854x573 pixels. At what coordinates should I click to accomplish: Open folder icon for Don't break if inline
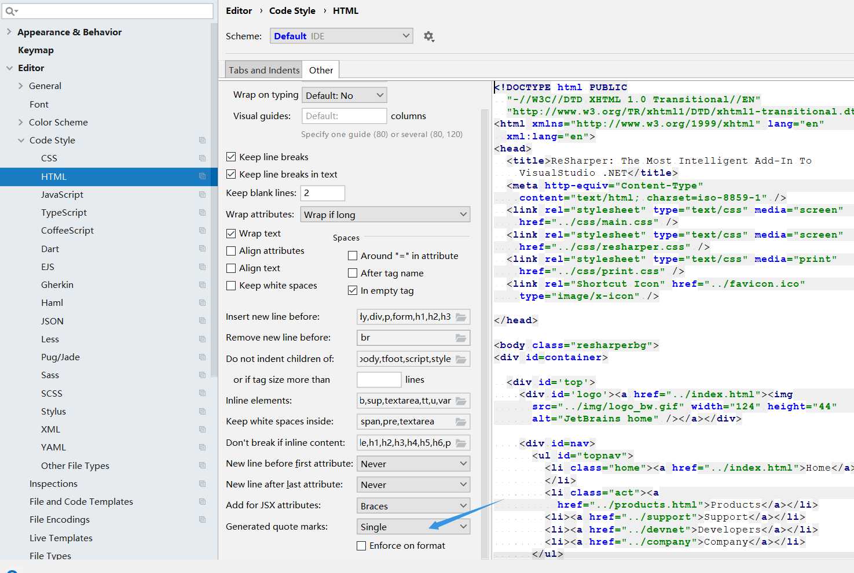[461, 443]
